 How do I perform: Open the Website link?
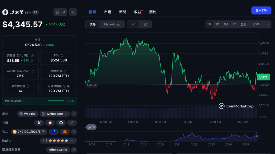pyautogui.click(x=28, y=114)
